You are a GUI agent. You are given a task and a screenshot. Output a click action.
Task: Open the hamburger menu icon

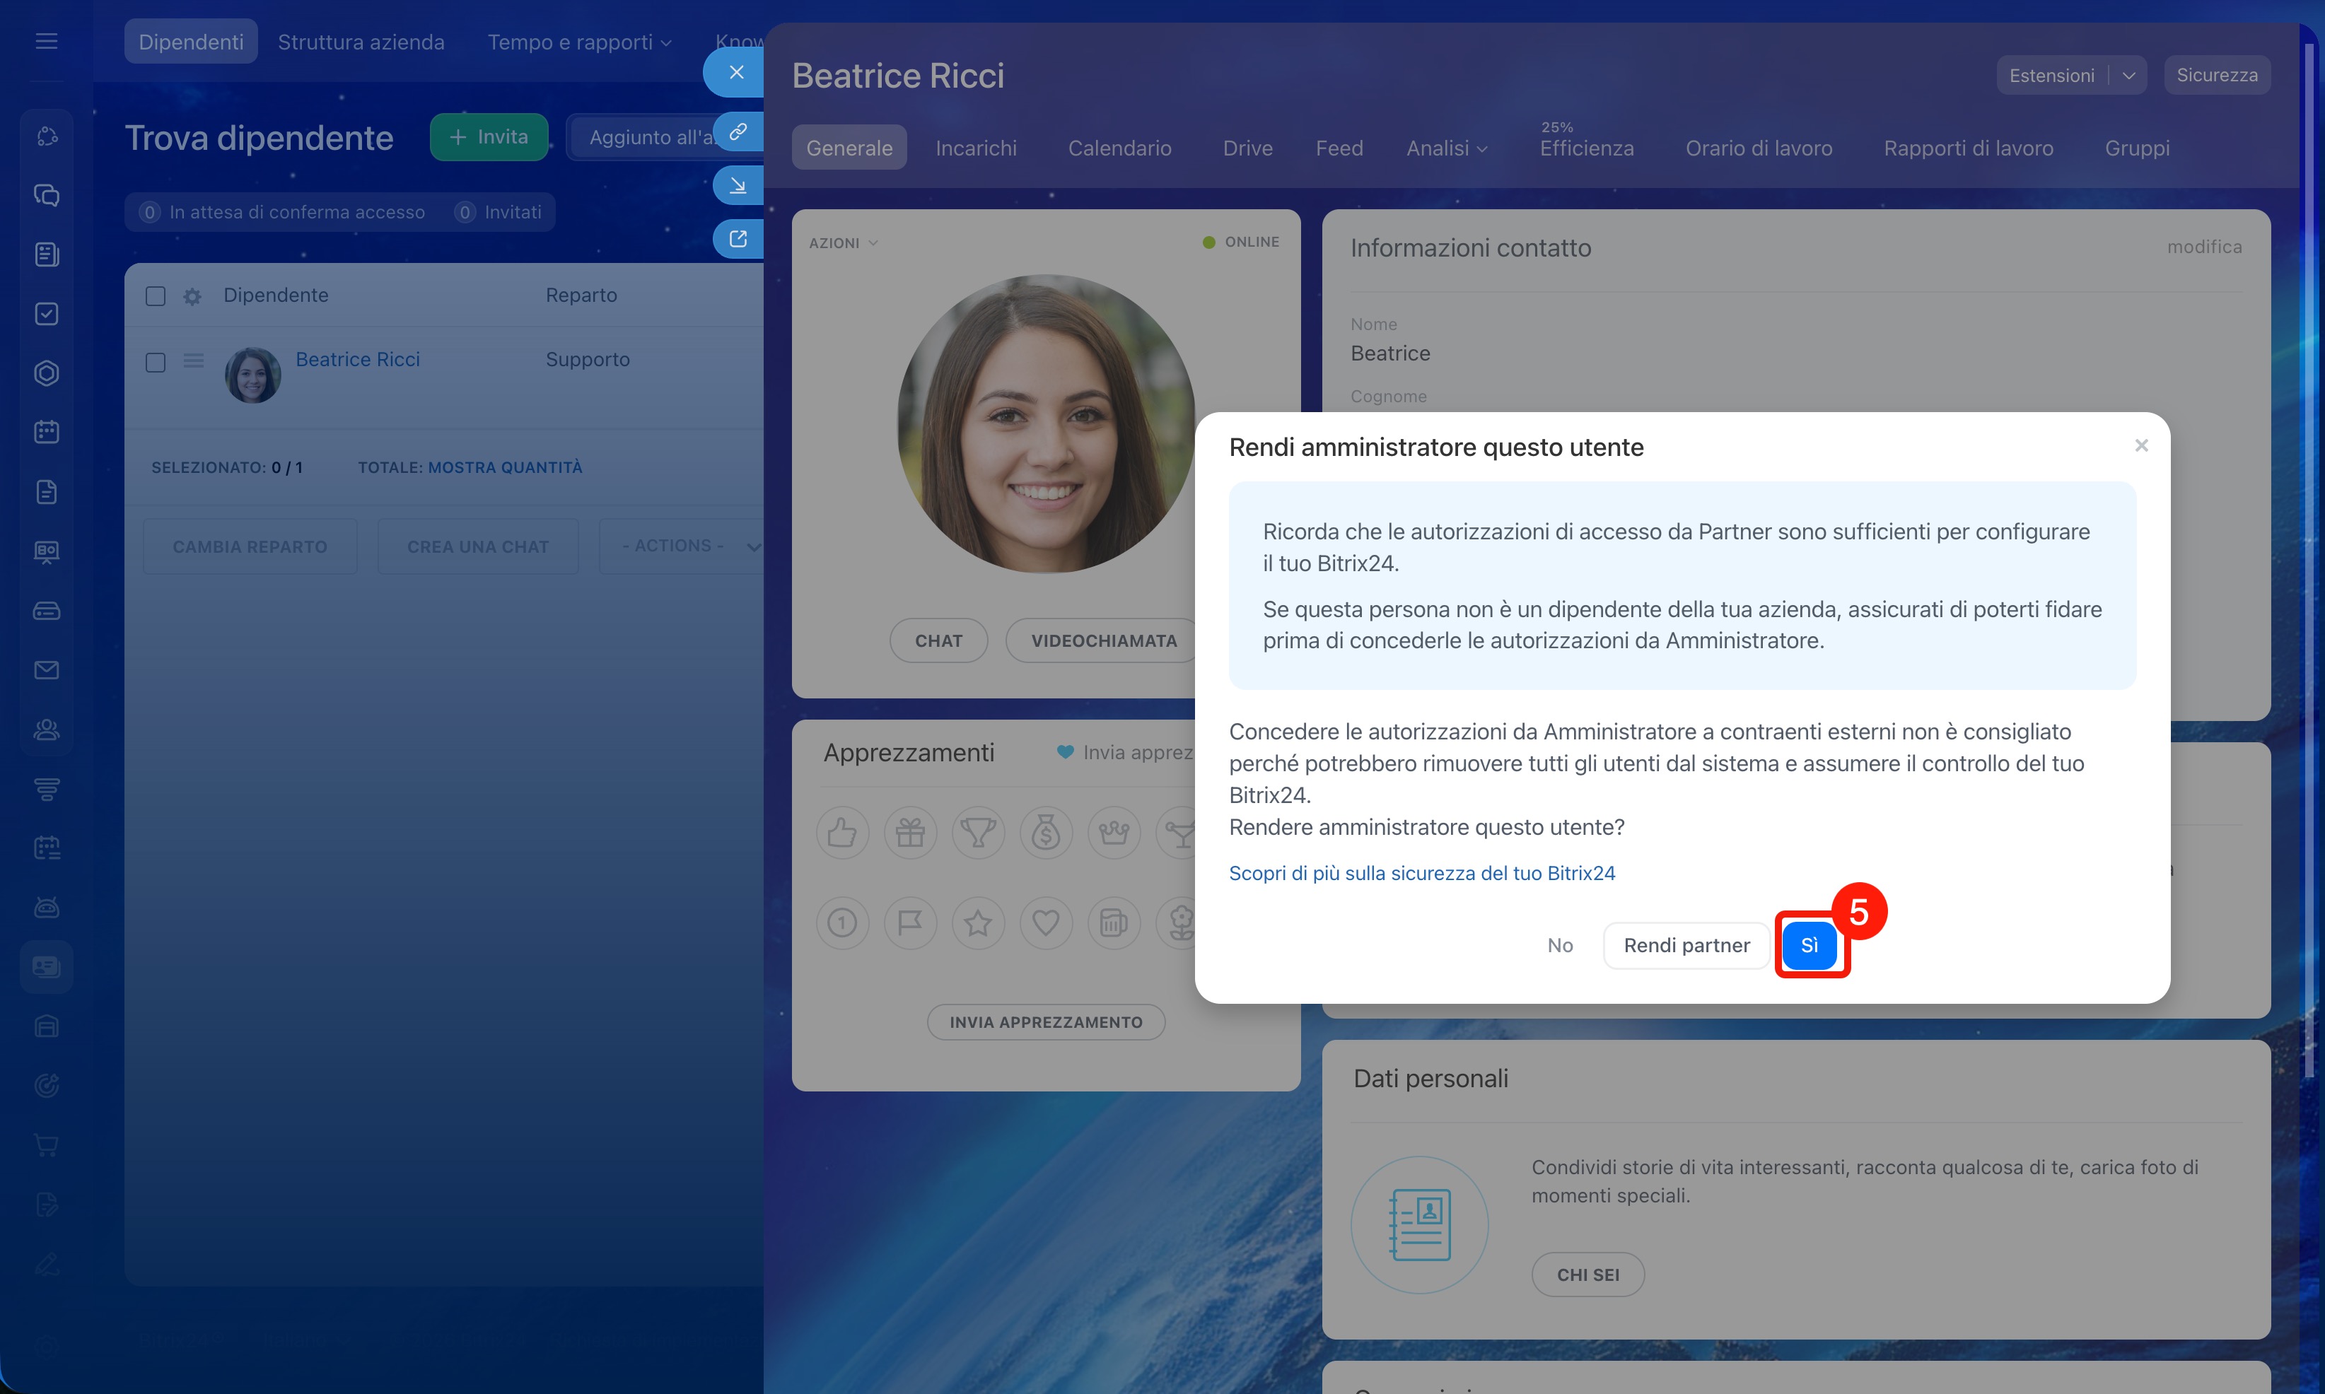click(x=46, y=41)
